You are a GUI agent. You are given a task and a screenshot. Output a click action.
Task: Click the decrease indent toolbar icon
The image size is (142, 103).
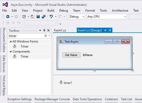pos(19,23)
